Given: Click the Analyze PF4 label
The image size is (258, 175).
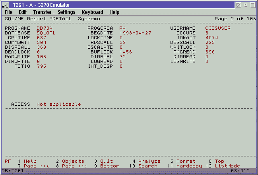Looking at the screenshot, I should click(x=149, y=161).
